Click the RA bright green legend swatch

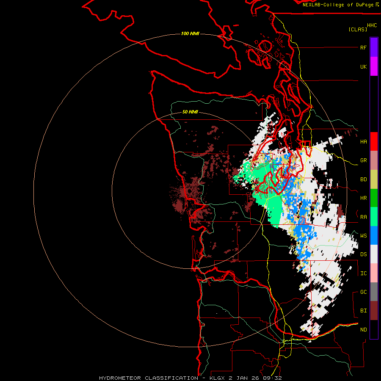coord(374,217)
